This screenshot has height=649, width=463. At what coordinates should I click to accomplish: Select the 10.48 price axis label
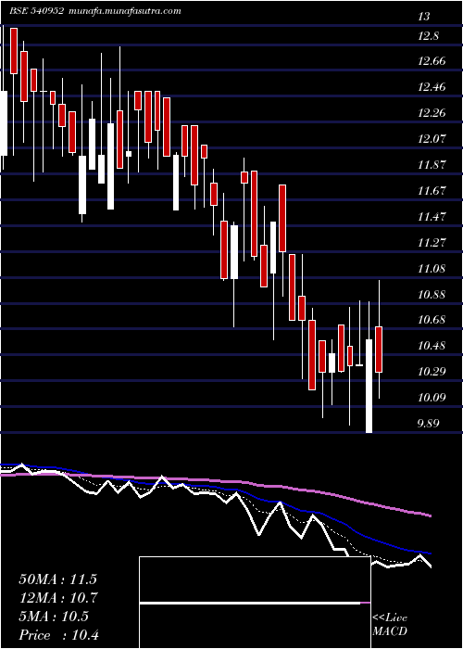pyautogui.click(x=431, y=346)
